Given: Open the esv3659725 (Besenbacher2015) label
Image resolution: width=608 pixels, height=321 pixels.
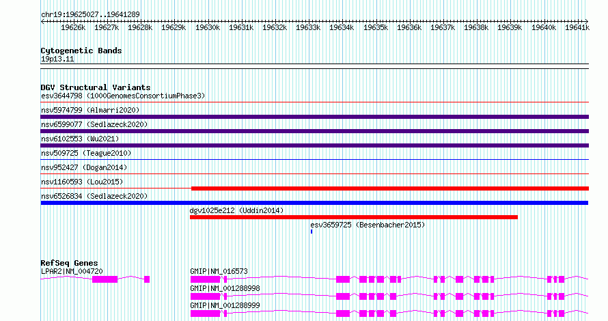Looking at the screenshot, I should coord(368,225).
